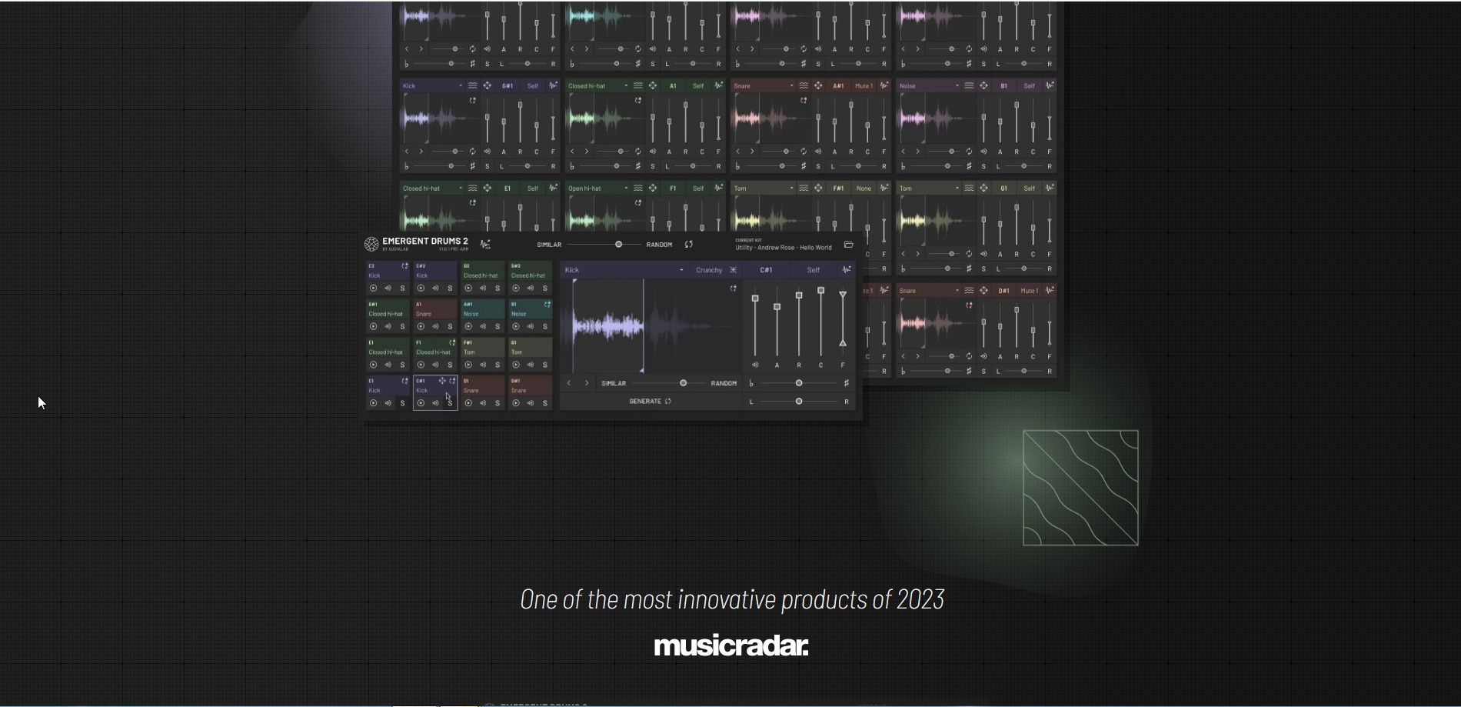Click the Self choke group button in editor
This screenshot has width=1461, height=707.
(x=813, y=270)
